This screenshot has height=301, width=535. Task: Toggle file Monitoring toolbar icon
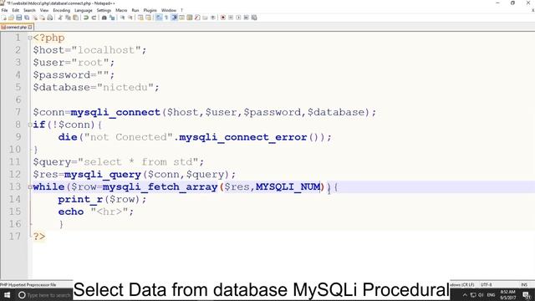pos(212,18)
